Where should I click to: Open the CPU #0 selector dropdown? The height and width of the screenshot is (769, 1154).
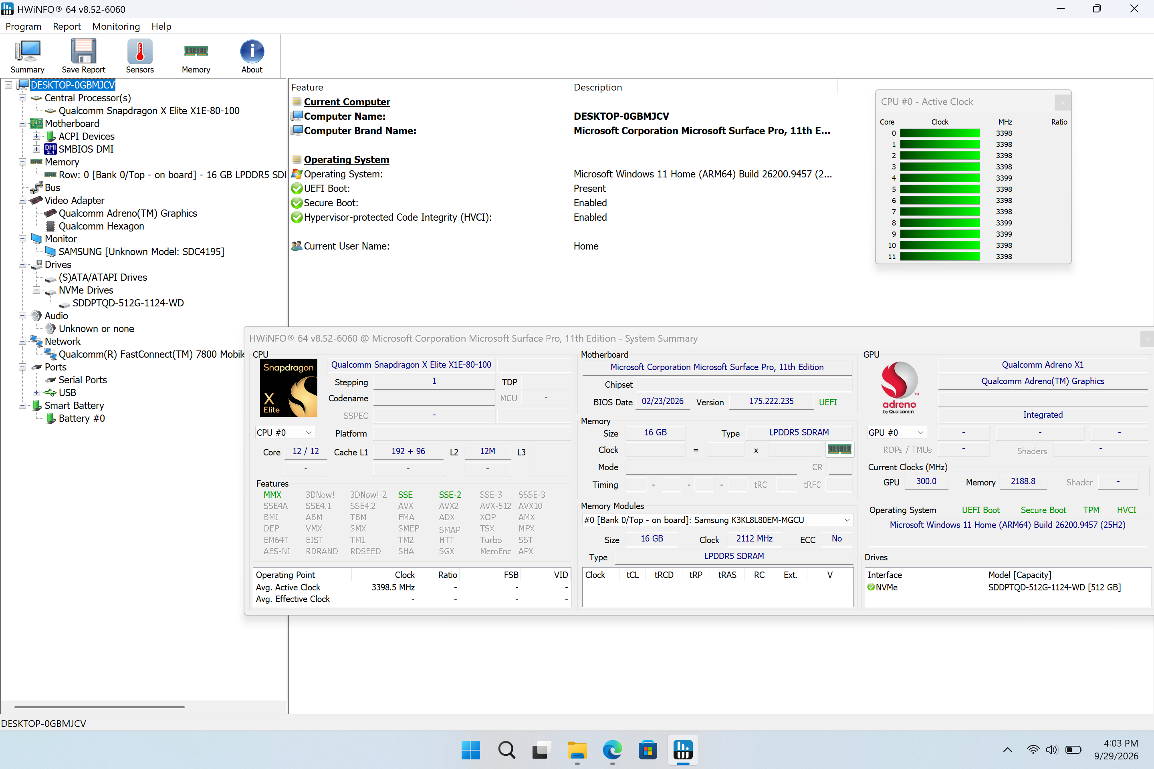click(284, 433)
